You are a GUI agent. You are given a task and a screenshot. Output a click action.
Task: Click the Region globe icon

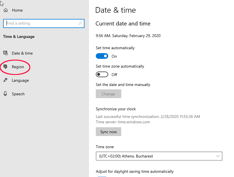[x=5, y=66]
